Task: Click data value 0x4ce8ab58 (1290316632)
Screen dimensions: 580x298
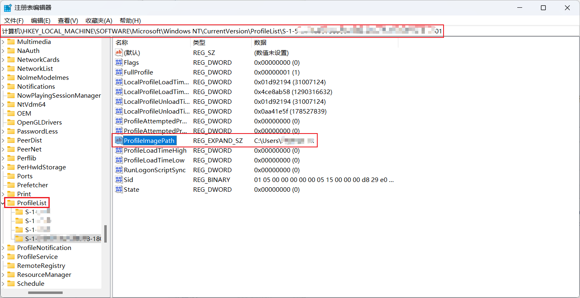Action: tap(293, 92)
